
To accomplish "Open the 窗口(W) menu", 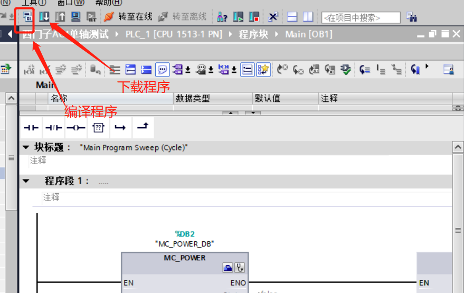I will (x=71, y=3).
